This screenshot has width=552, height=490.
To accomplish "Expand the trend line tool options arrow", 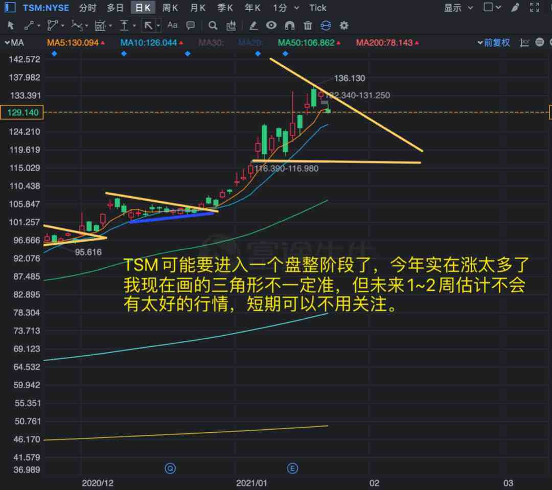I will click(38, 26).
